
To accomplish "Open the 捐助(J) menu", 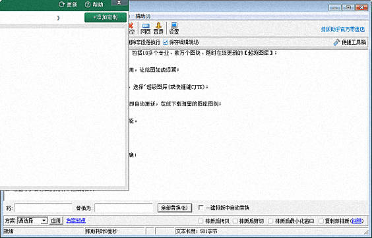I will click(143, 16).
